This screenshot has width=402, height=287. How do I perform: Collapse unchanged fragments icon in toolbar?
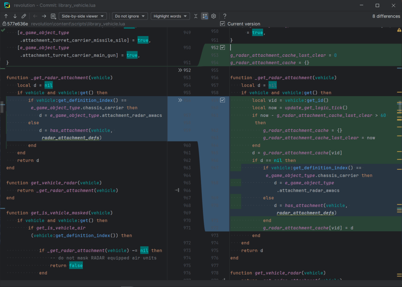pos(196,16)
